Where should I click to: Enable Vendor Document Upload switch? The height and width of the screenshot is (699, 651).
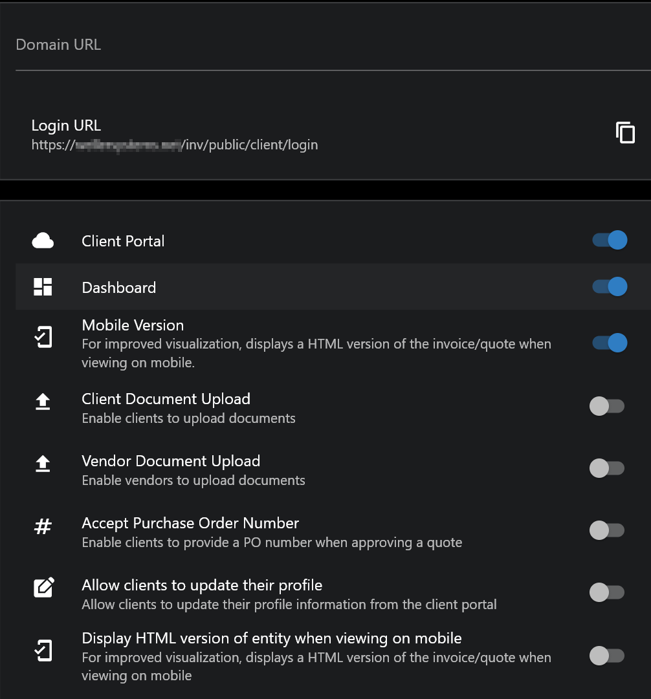coord(606,468)
